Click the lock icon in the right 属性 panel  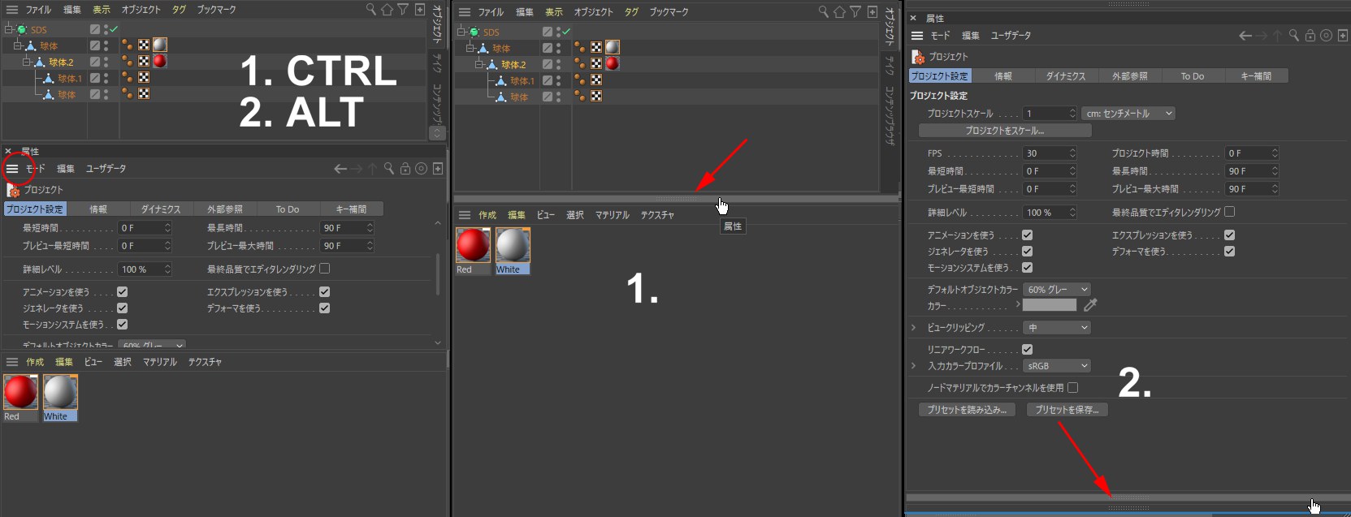(x=1310, y=36)
